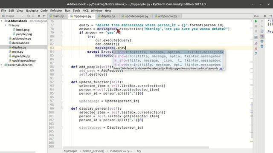Close the updatepeople.py tab
Image resolution: width=273 pixels, height=153 pixels.
pos(150,16)
